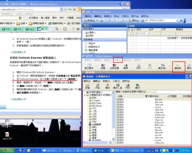The width and height of the screenshot is (192, 153).
Task: Select L friends folder in address book
Action: click(94, 100)
